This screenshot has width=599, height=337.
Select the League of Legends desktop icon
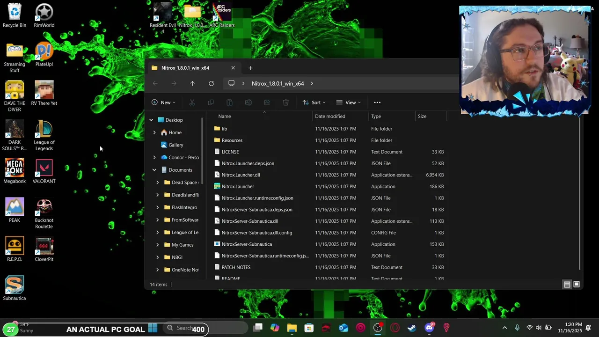[x=44, y=136]
